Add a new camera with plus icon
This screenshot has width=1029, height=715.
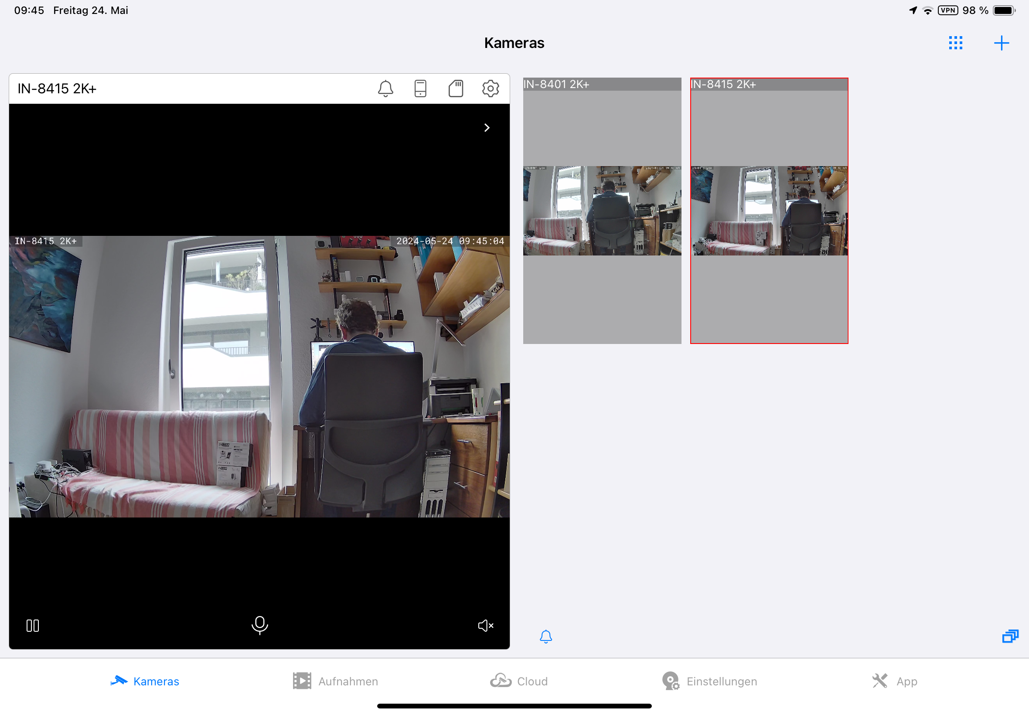coord(1001,43)
